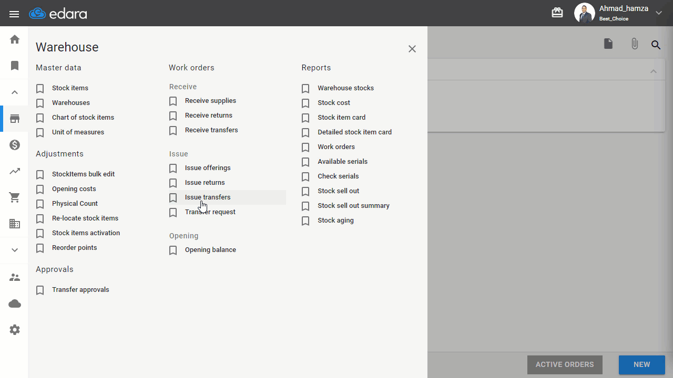Open the Bookmarks sidebar icon
The image size is (673, 378).
tap(15, 66)
